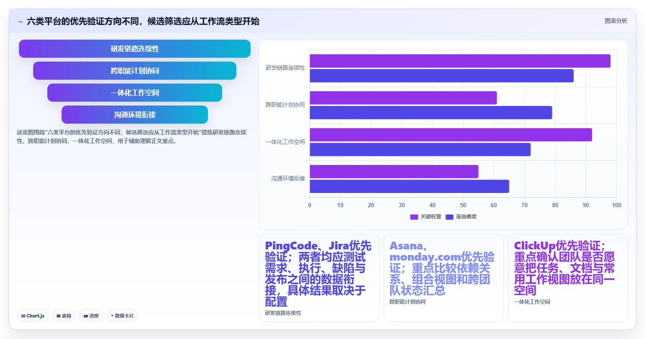The width and height of the screenshot is (645, 339).
Task: Open the Asana、monday.com优先验证 card headline
Action: point(443,268)
